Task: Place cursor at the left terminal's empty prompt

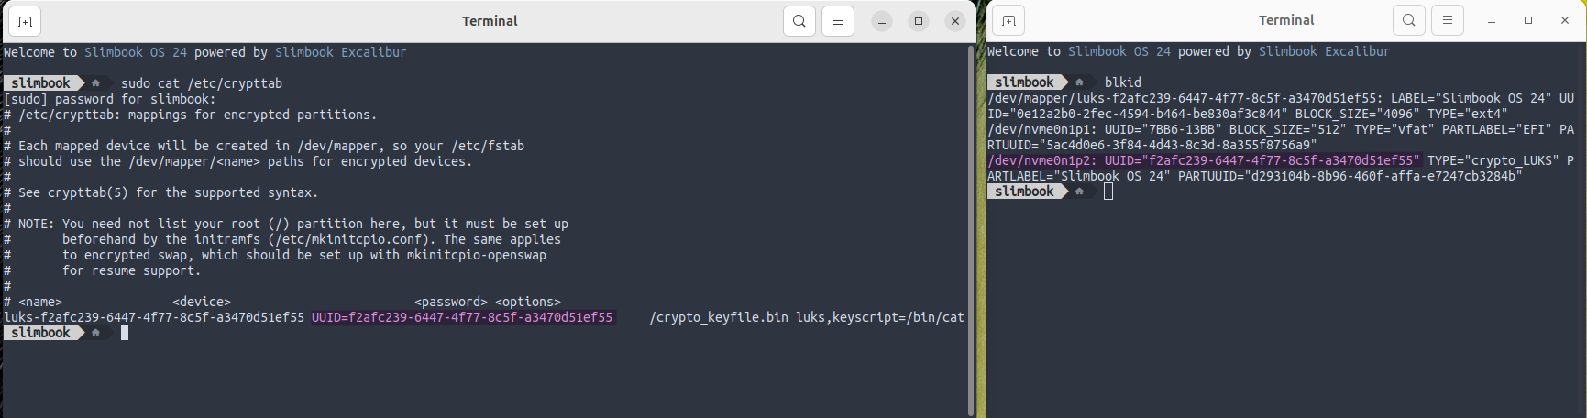Action: point(125,333)
